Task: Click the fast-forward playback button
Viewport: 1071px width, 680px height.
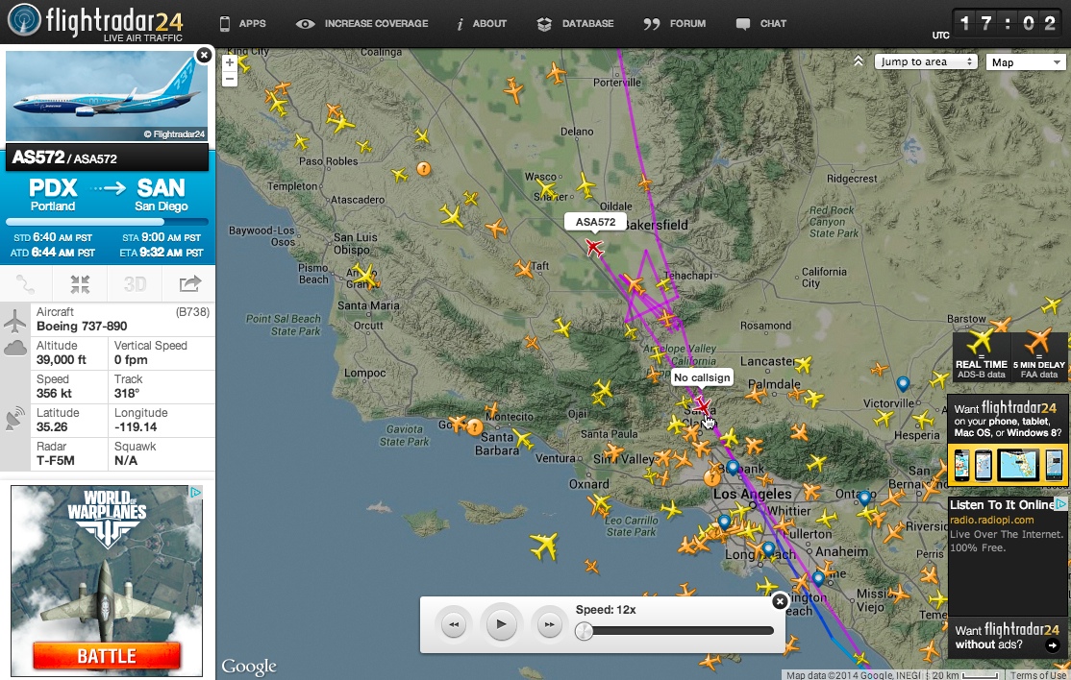Action: (549, 624)
